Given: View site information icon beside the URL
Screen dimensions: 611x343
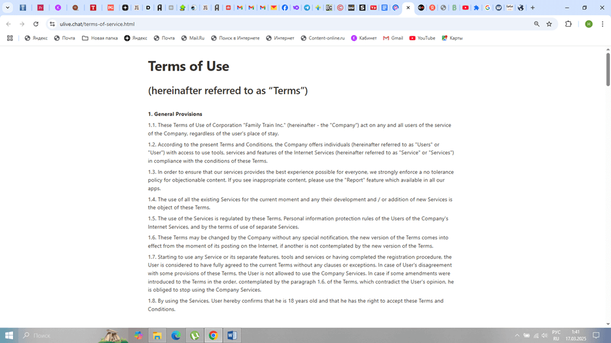Looking at the screenshot, I should point(52,24).
